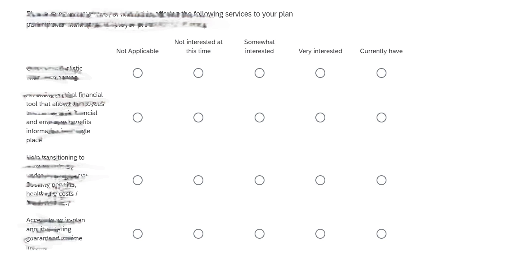This screenshot has width=515, height=254.
Task: Pick Very interested for holistic planning row
Action: click(x=320, y=73)
